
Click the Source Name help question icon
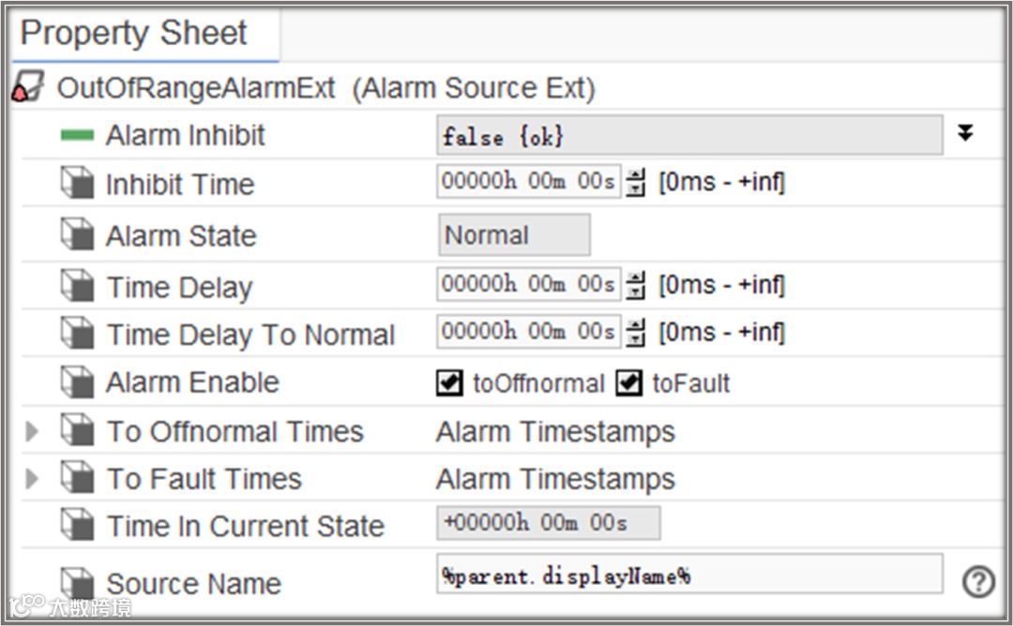tap(978, 582)
